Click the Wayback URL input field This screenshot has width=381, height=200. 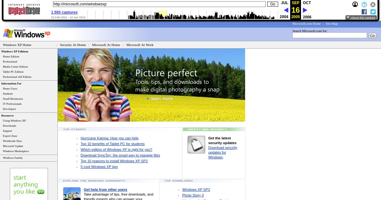(x=159, y=4)
